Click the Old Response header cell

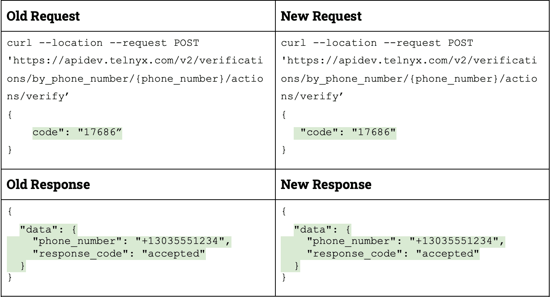(138, 184)
